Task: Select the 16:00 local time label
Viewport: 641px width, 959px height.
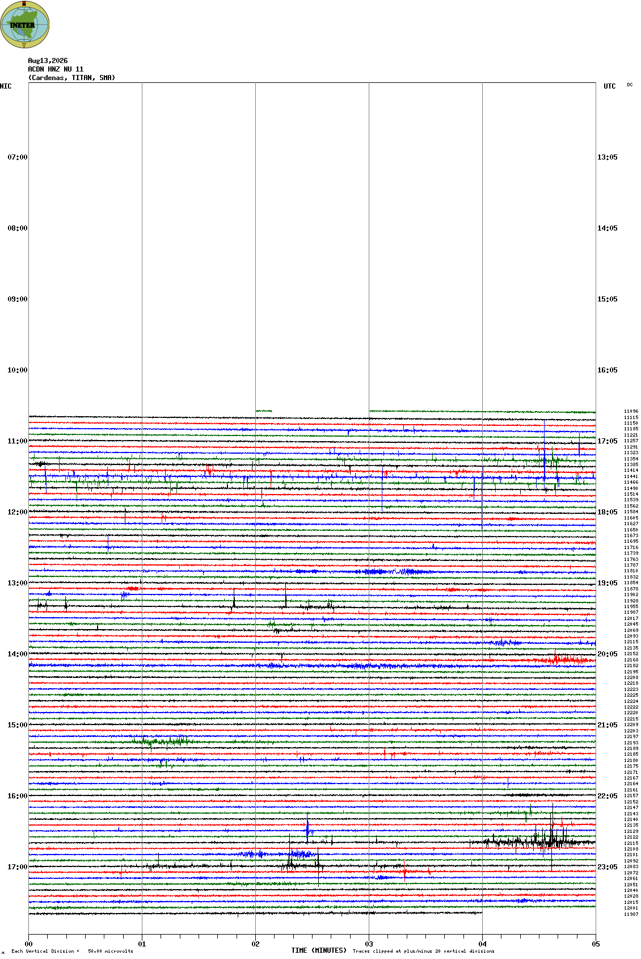Action: [18, 796]
